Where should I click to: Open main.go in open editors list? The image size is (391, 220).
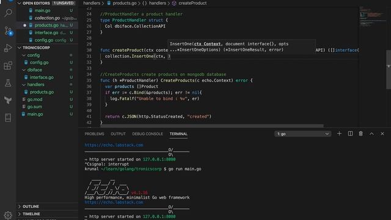pos(42,10)
